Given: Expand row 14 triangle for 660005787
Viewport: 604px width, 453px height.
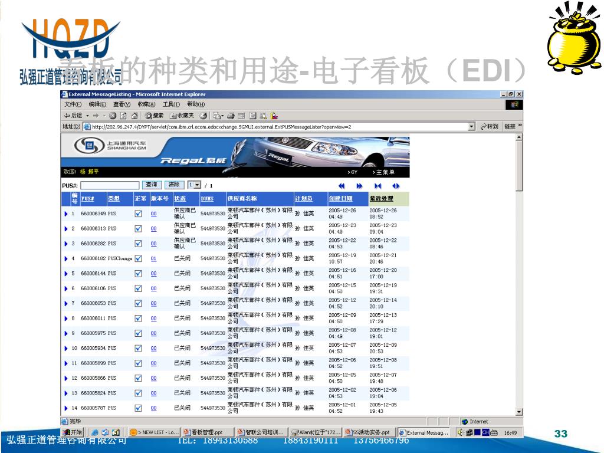Looking at the screenshot, I should pos(65,408).
